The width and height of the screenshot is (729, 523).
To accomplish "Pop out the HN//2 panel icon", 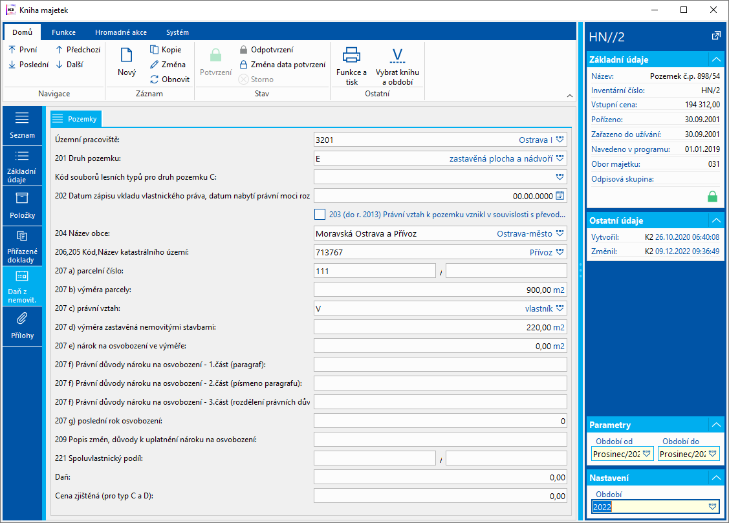I will [x=715, y=36].
